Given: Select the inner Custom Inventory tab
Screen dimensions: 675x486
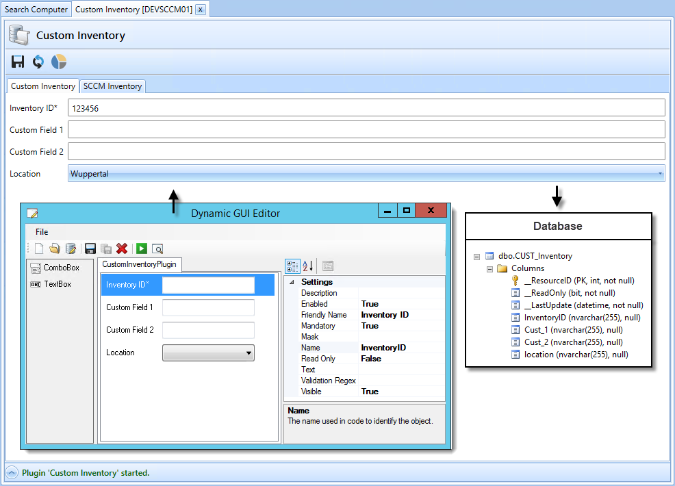Looking at the screenshot, I should coord(43,86).
